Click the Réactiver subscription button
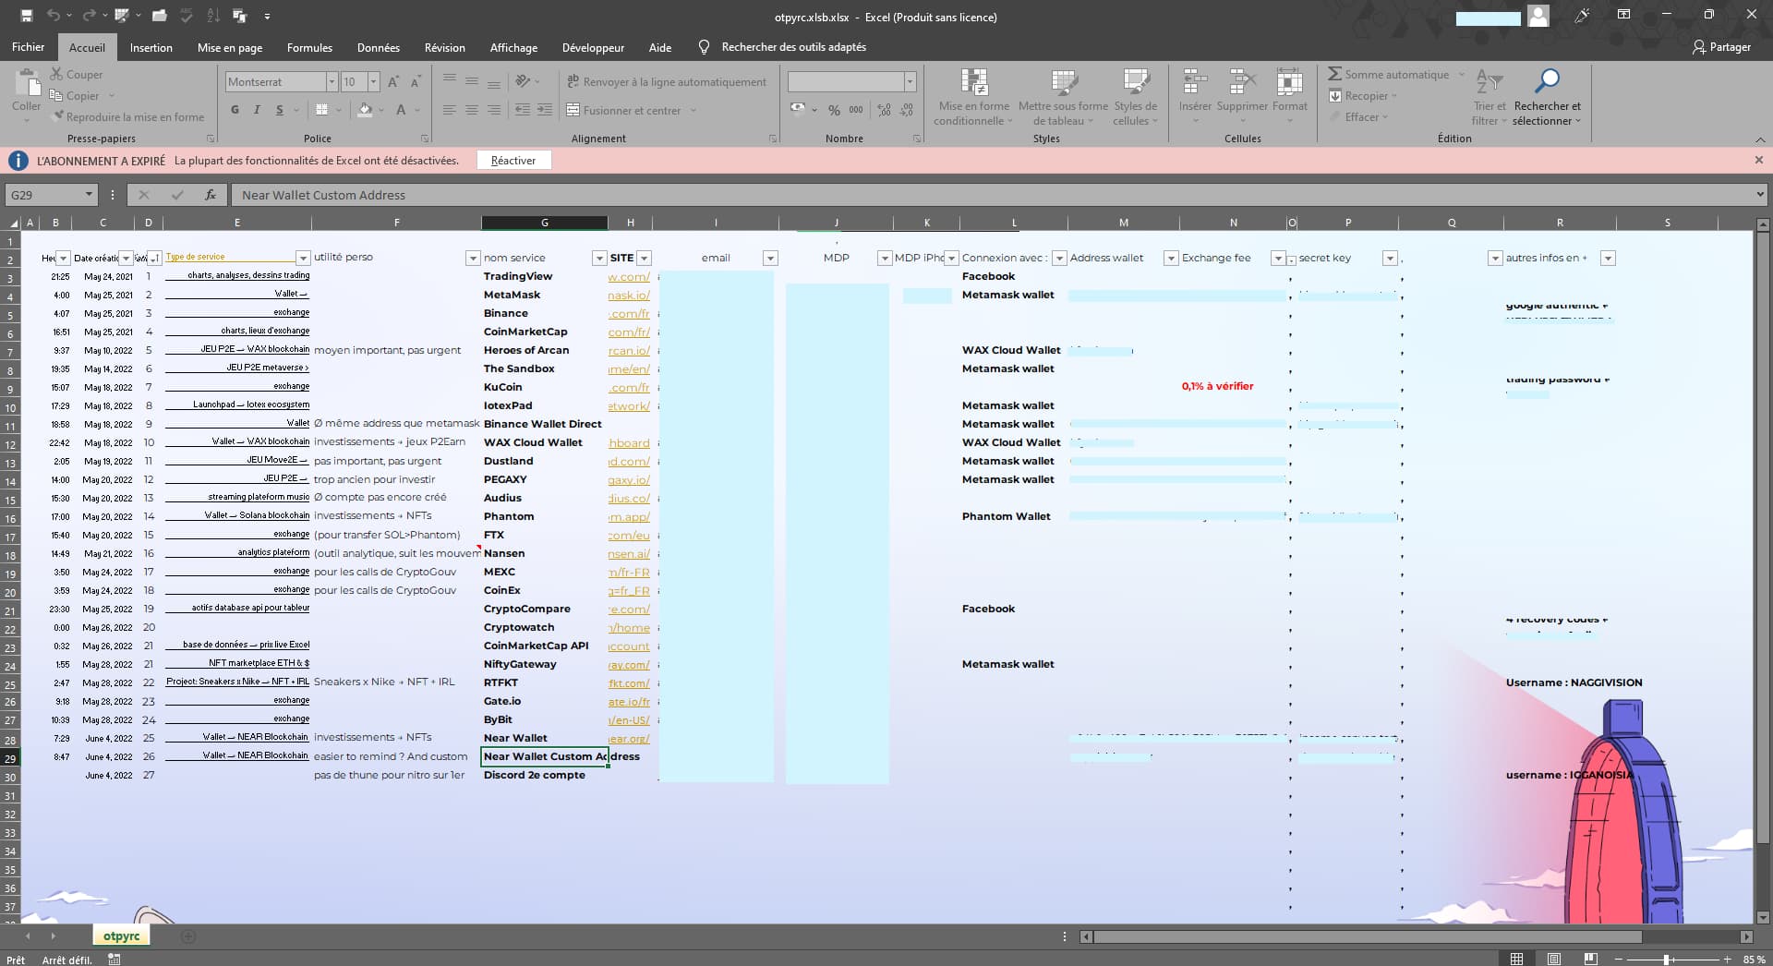Screen dimensions: 1773x966 513,160
